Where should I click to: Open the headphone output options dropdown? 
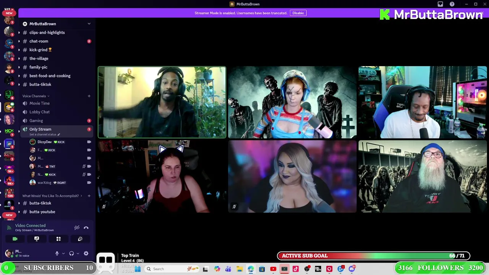tap(78, 253)
